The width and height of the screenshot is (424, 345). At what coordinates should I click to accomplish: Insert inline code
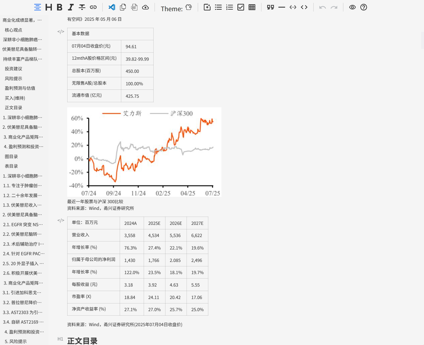[304, 7]
